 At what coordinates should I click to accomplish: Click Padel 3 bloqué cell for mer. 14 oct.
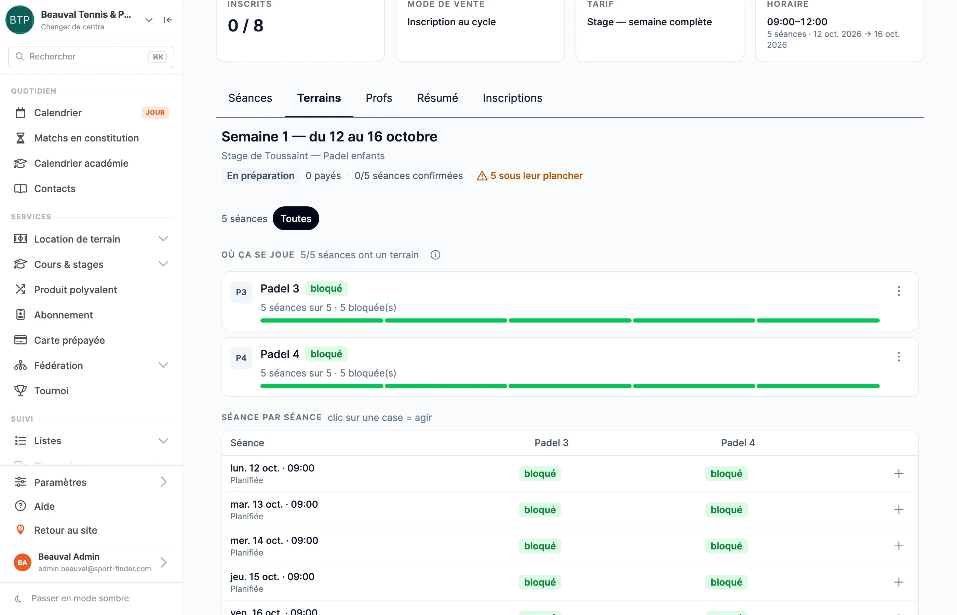540,546
